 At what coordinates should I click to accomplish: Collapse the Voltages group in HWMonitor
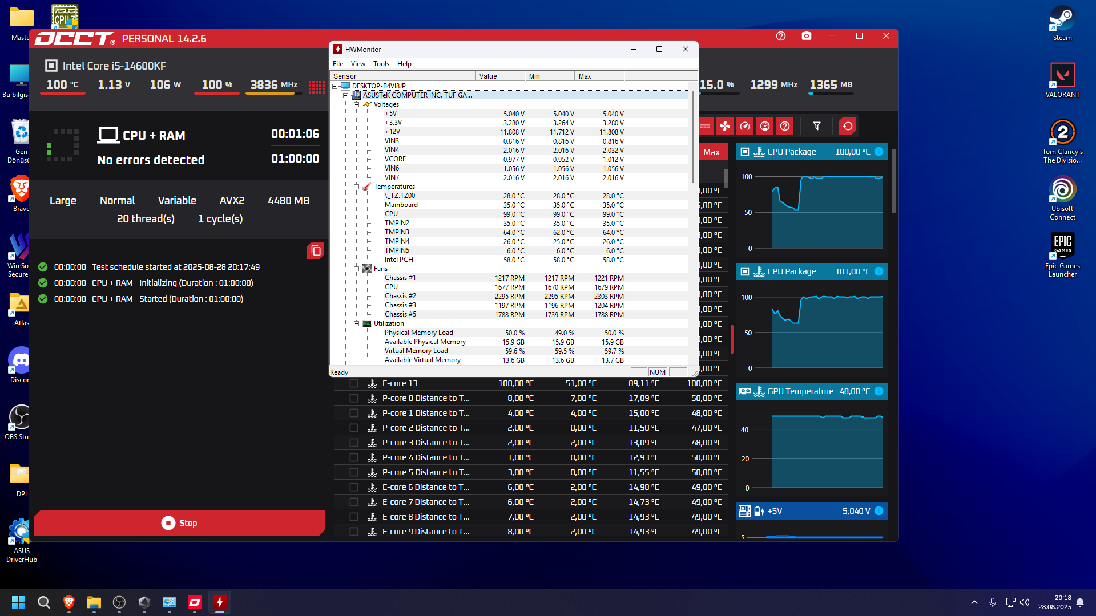point(356,104)
